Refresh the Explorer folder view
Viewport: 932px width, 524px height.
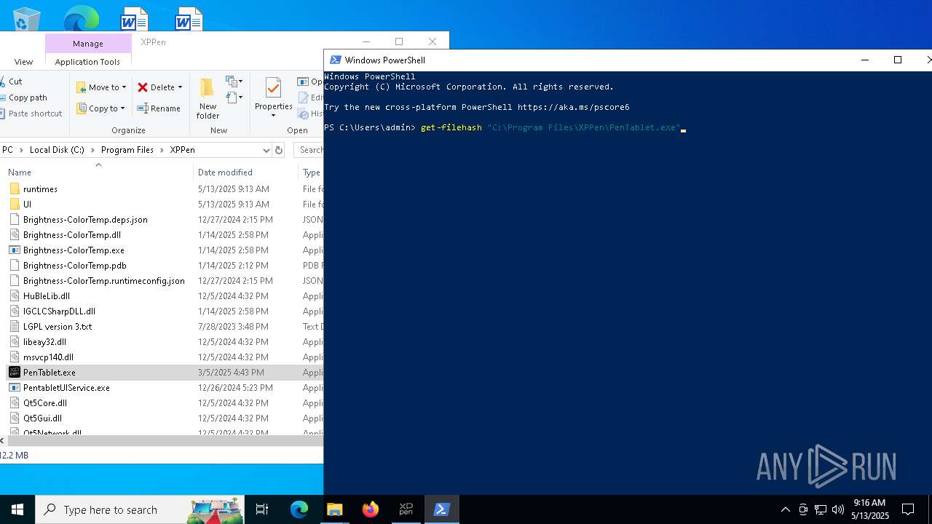(x=278, y=150)
